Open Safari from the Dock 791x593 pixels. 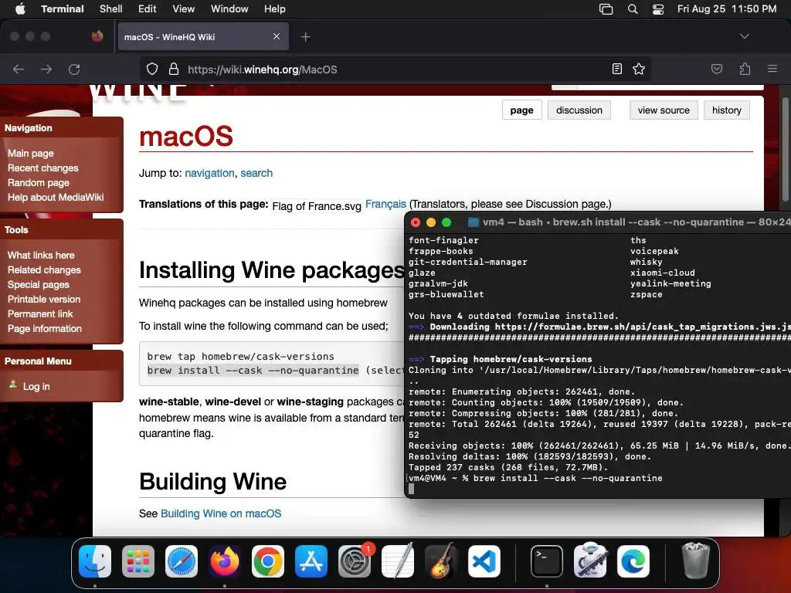pos(182,561)
